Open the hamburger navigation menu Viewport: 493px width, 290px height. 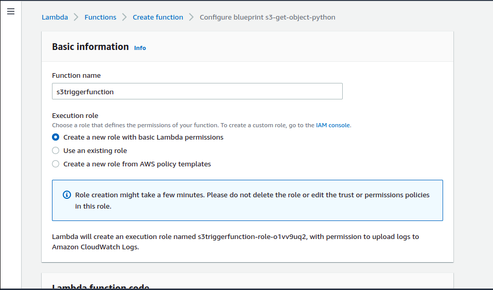pos(11,11)
